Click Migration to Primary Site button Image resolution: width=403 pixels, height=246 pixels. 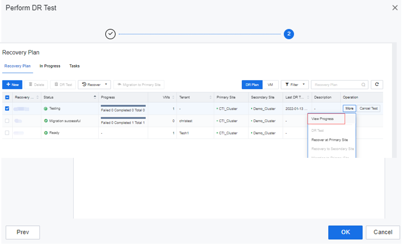(139, 85)
